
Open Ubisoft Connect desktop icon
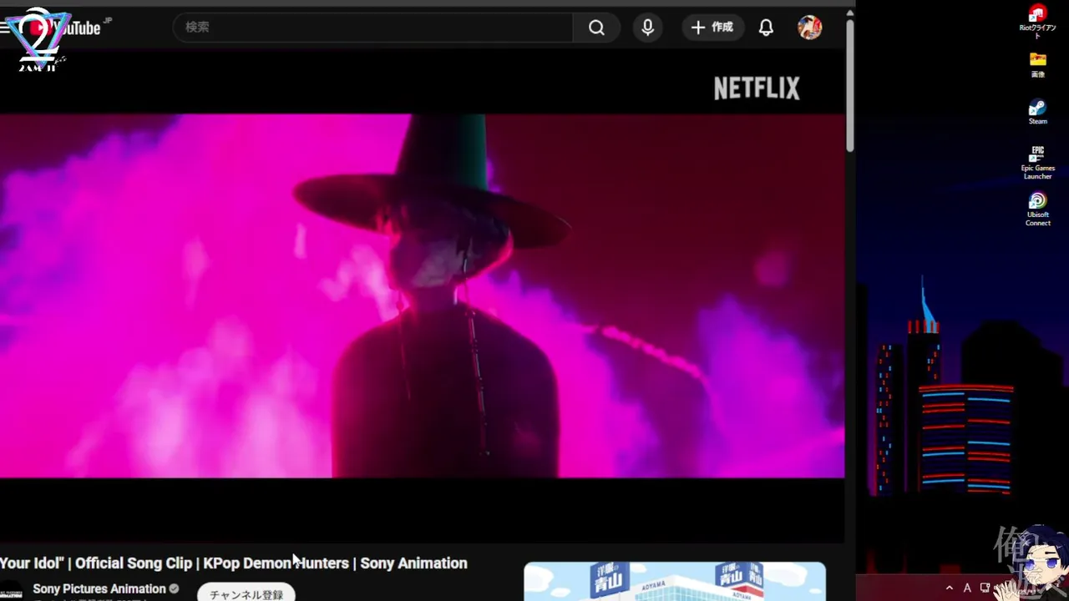point(1037,210)
